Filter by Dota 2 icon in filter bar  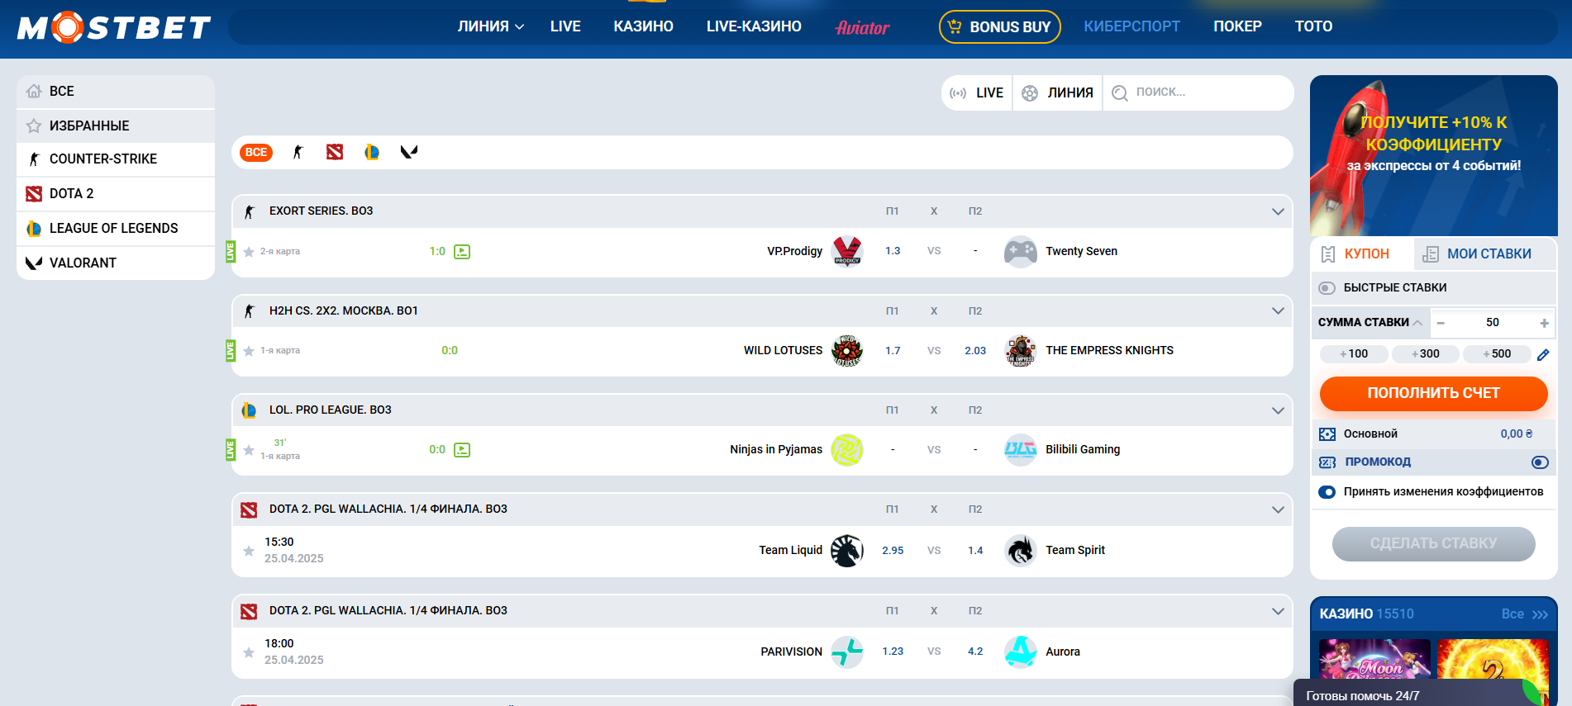335,152
